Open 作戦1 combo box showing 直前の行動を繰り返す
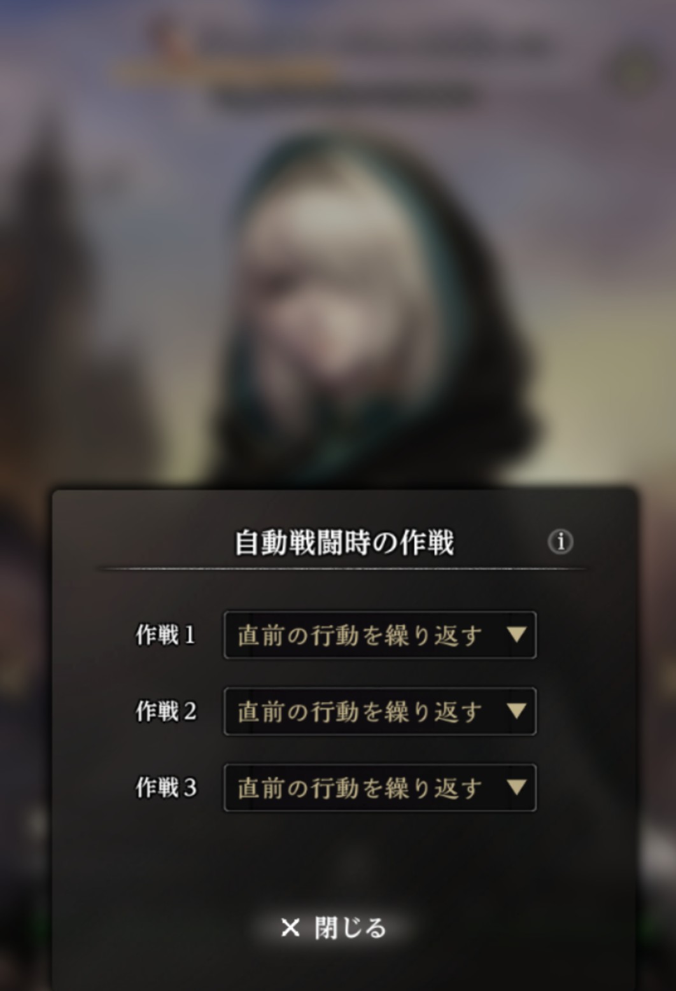This screenshot has height=991, width=676. tap(379, 635)
